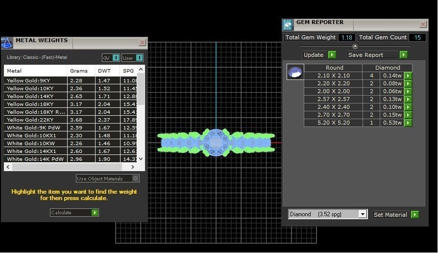Click green arrow for 2.57 X 2.57 row
The height and width of the screenshot is (253, 438).
408,99
